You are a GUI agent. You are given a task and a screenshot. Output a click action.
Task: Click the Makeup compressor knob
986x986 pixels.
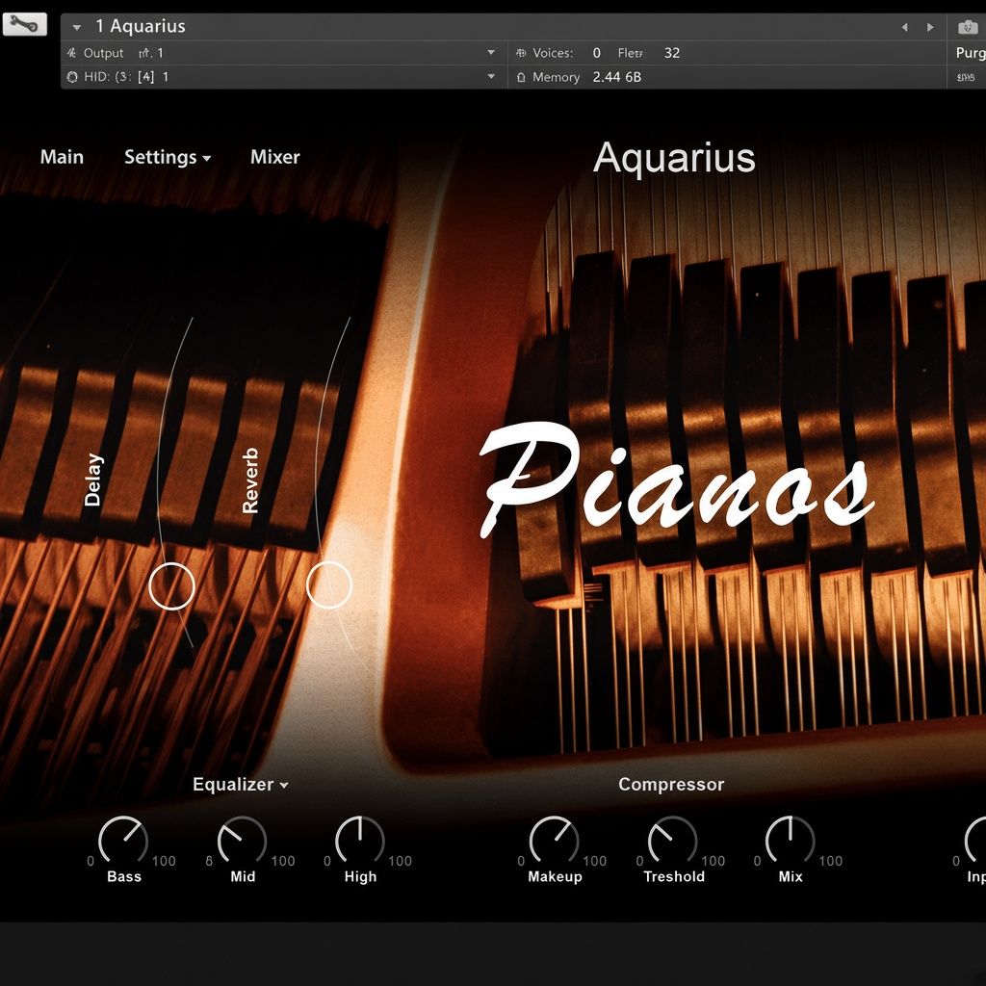[x=554, y=840]
